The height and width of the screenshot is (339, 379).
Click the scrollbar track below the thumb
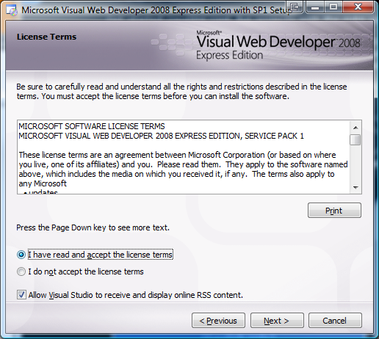355,164
